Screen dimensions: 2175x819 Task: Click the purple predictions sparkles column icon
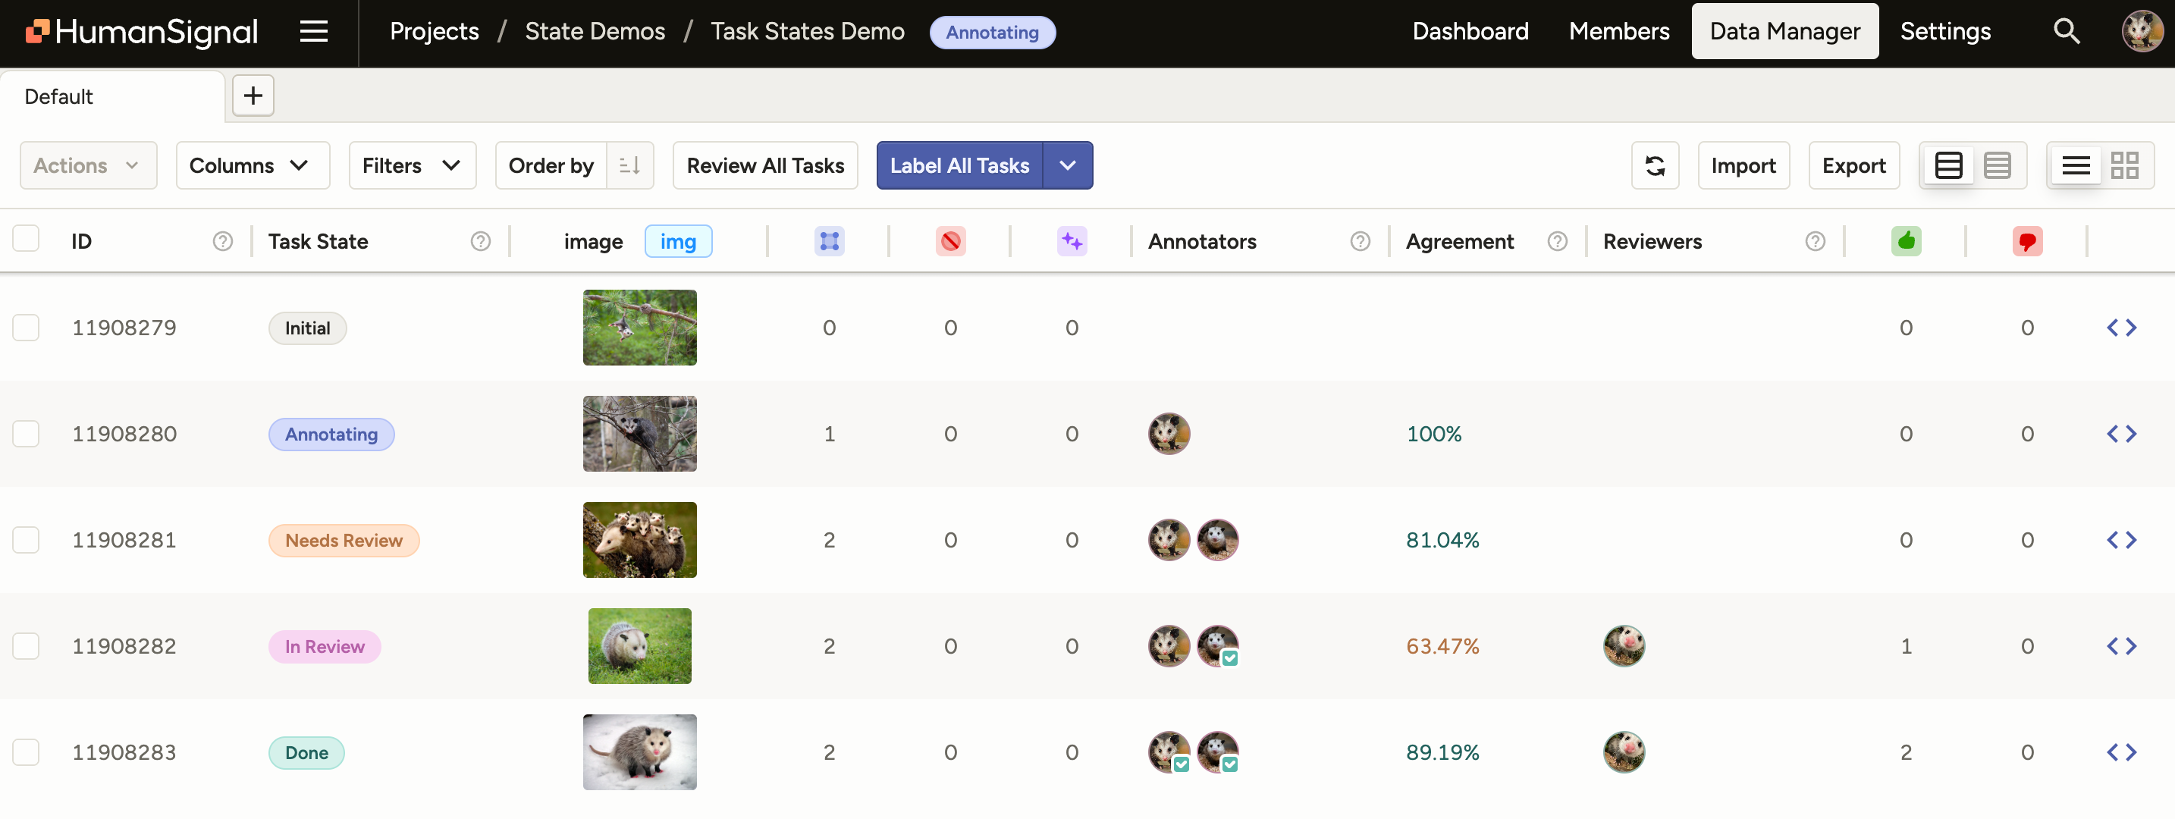point(1072,240)
